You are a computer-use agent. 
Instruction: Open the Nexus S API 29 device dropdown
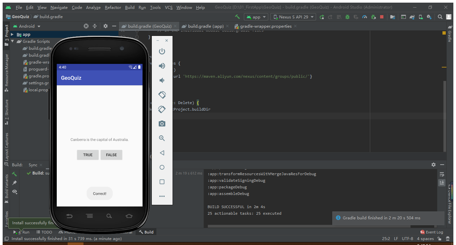[293, 16]
